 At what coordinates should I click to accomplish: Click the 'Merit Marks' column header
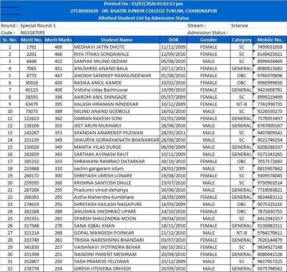58,40
